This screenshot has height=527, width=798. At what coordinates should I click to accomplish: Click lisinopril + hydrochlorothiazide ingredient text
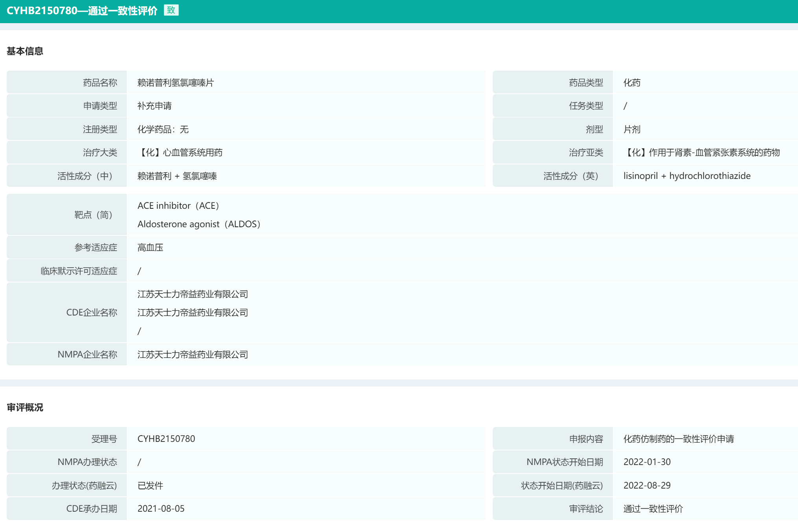(686, 176)
